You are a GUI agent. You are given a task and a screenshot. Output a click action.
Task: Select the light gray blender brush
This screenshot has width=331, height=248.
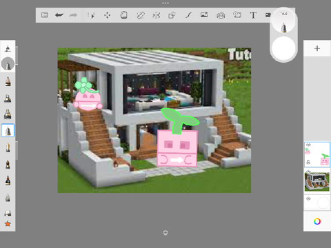(x=8, y=197)
